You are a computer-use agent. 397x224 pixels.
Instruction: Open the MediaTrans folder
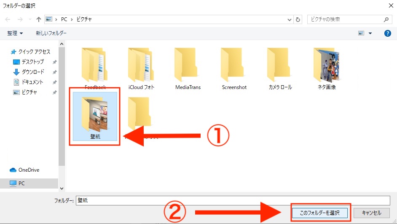(x=188, y=67)
